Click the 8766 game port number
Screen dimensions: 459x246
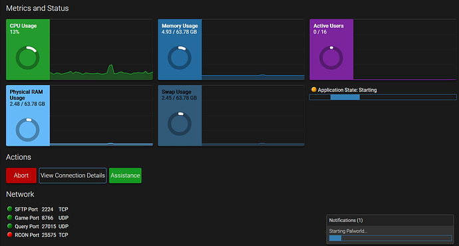[47, 217]
